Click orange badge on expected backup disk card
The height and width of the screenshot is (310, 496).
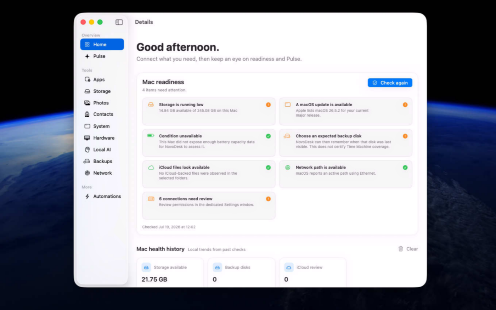coord(405,136)
